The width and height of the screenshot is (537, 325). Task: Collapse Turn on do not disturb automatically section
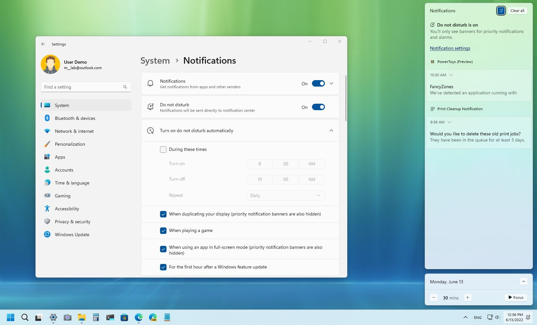(331, 131)
